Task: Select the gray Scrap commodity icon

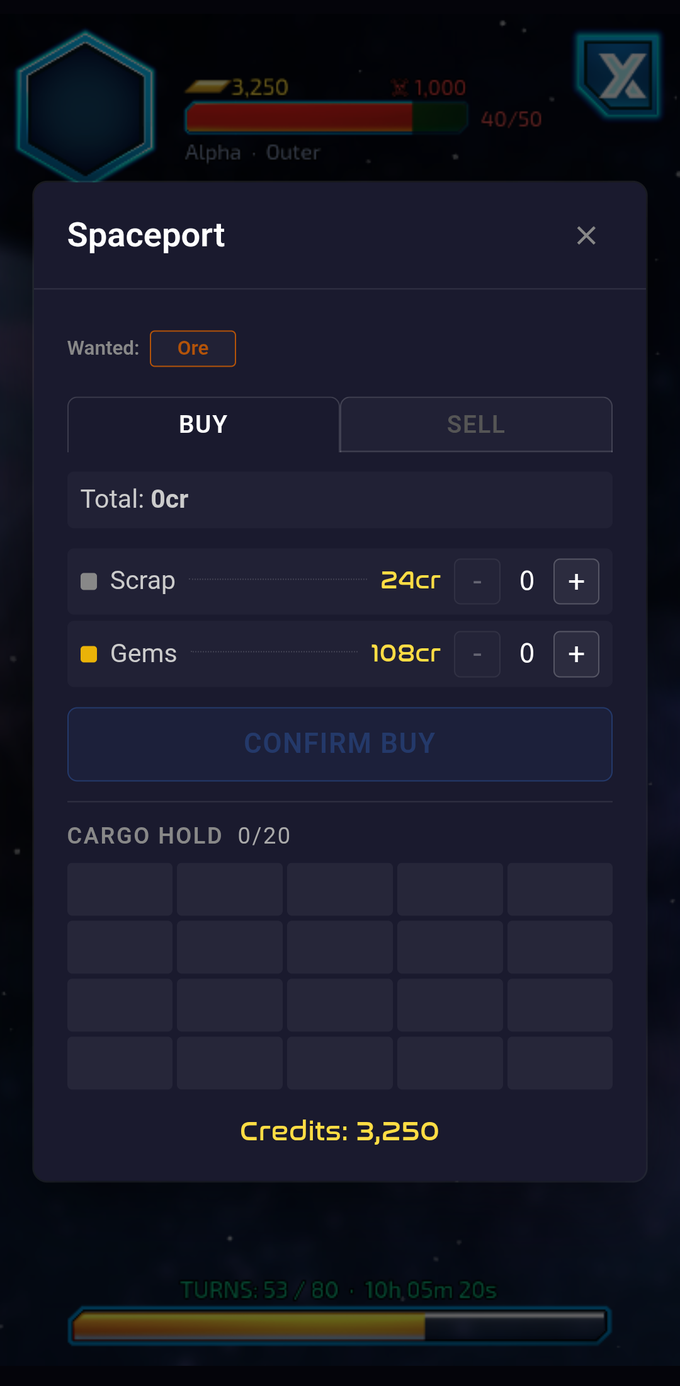Action: pos(89,581)
